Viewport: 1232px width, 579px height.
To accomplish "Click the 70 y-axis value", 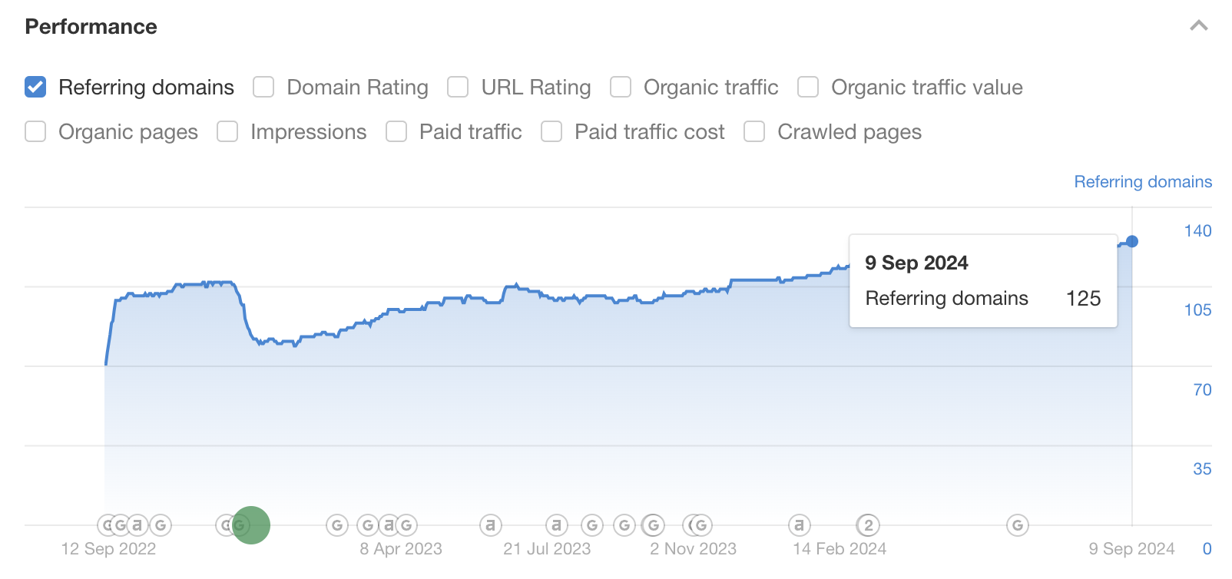I will coord(1202,390).
